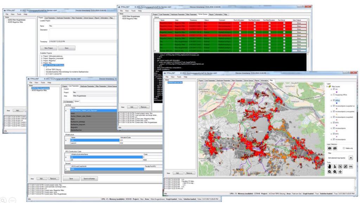Collapse the Map Layers tree root

click(328, 86)
